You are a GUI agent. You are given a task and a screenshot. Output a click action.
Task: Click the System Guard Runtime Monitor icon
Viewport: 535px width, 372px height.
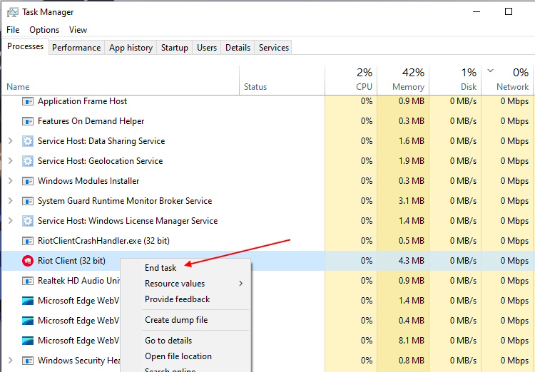28,201
